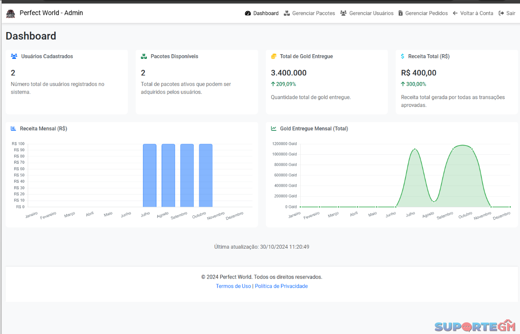The width and height of the screenshot is (520, 334).
Task: Click the 209,09% growth figure
Action: pyautogui.click(x=286, y=84)
